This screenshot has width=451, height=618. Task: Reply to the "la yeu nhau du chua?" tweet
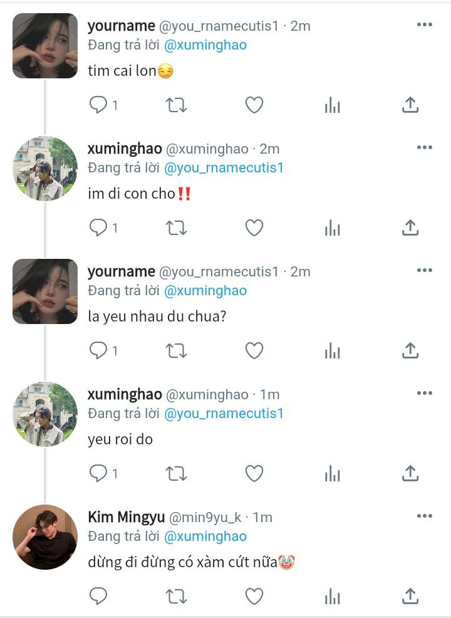pos(98,351)
